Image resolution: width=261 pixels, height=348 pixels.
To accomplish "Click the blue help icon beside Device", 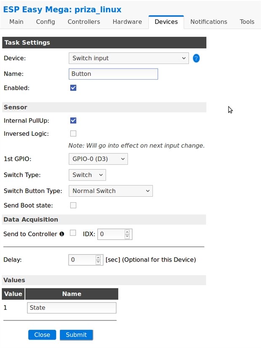I will 196,58.
